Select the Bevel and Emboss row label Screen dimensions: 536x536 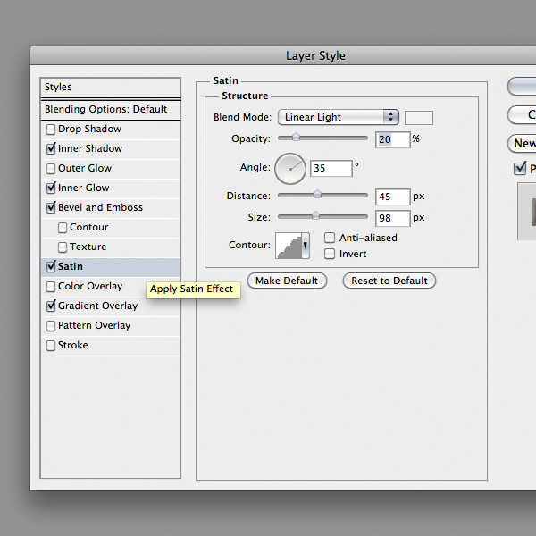(x=100, y=207)
